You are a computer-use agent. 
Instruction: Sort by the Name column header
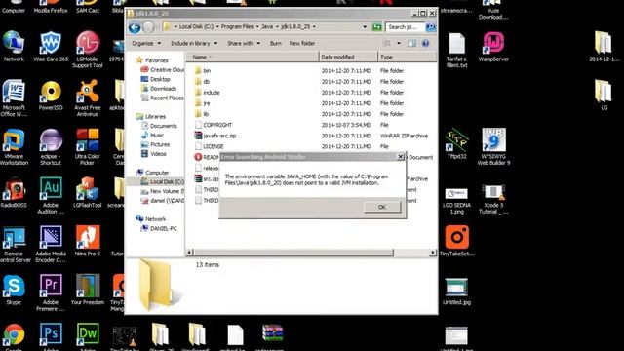coord(253,57)
